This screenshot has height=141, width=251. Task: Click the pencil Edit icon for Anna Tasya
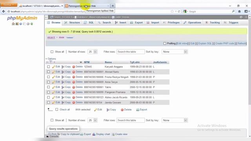[53, 82]
